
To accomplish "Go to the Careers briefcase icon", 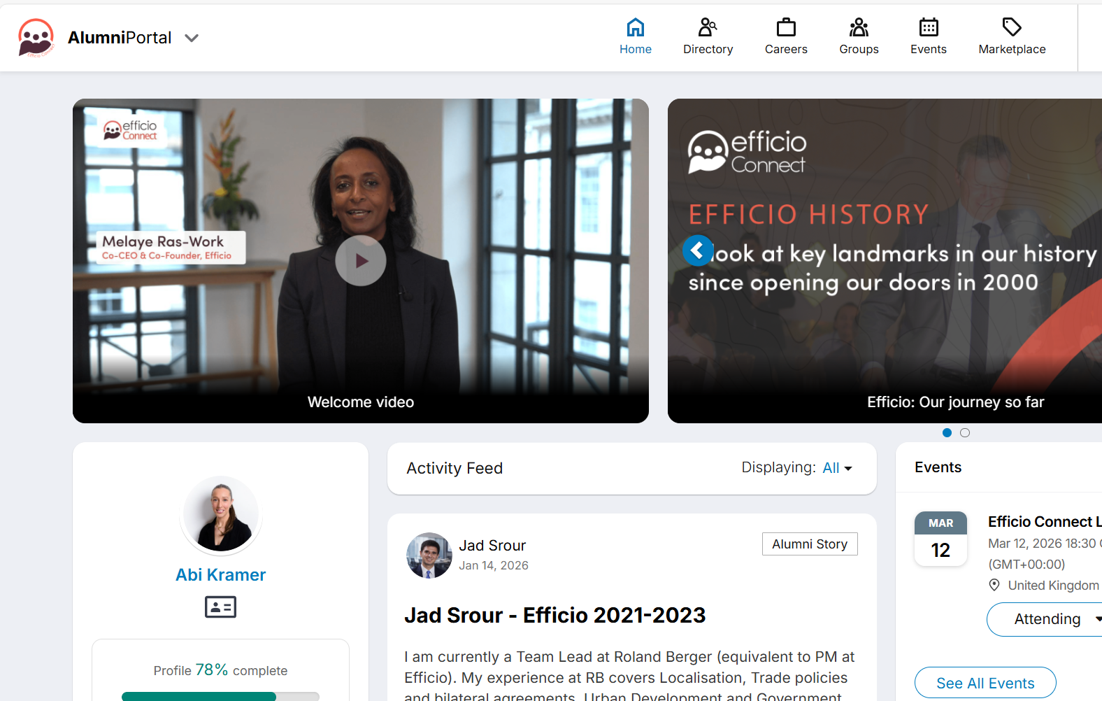I will (786, 27).
